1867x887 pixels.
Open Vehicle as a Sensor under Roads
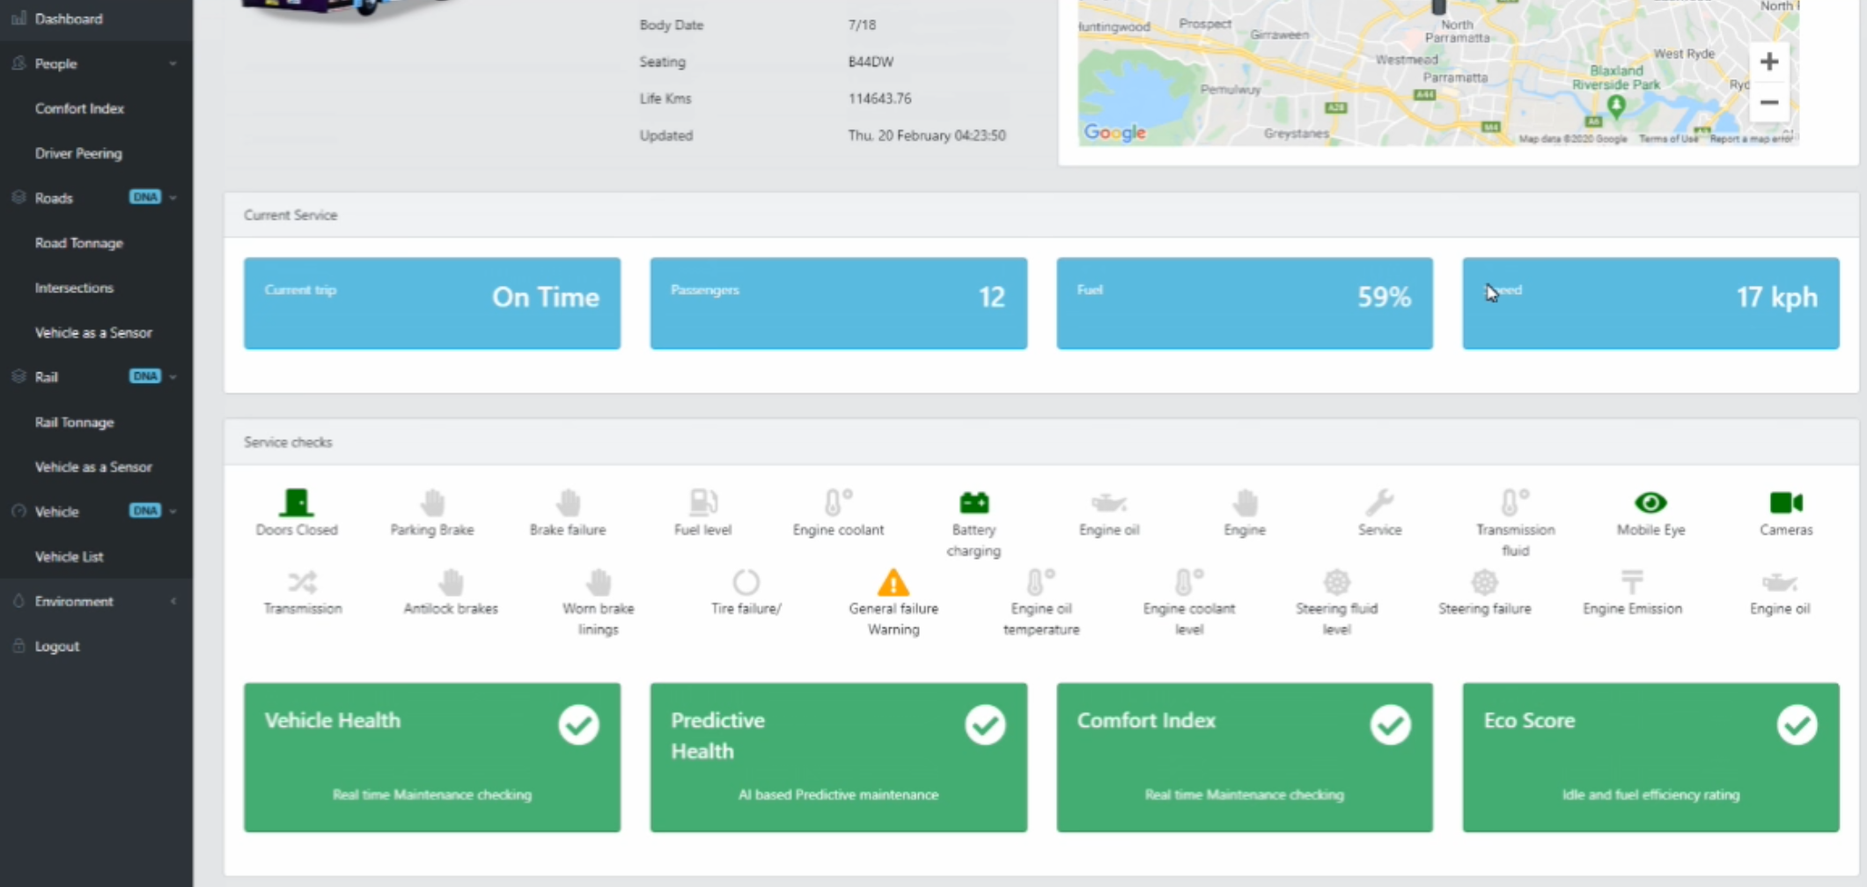coord(93,333)
